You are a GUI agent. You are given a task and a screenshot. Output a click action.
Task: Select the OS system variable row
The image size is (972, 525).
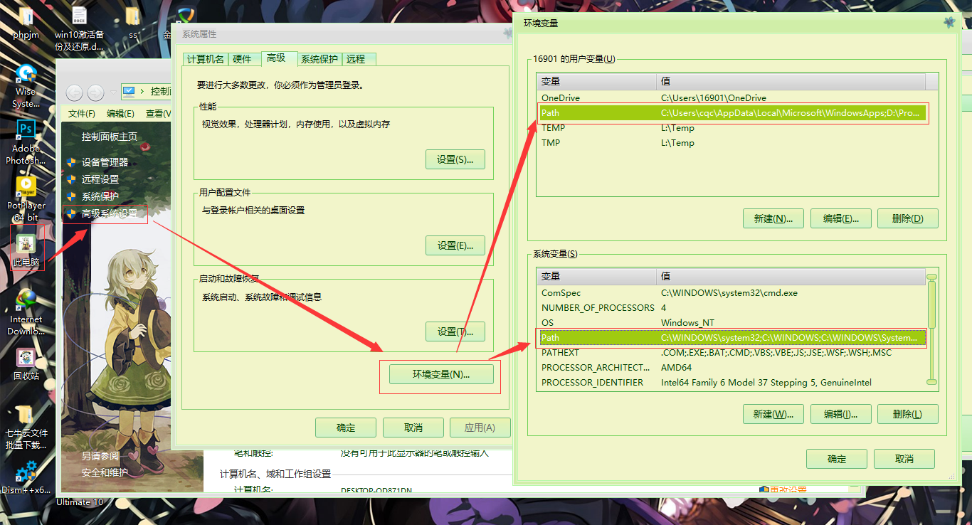pyautogui.click(x=732, y=322)
